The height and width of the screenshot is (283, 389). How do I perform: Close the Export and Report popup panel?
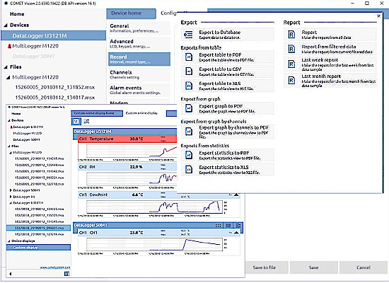(378, 16)
